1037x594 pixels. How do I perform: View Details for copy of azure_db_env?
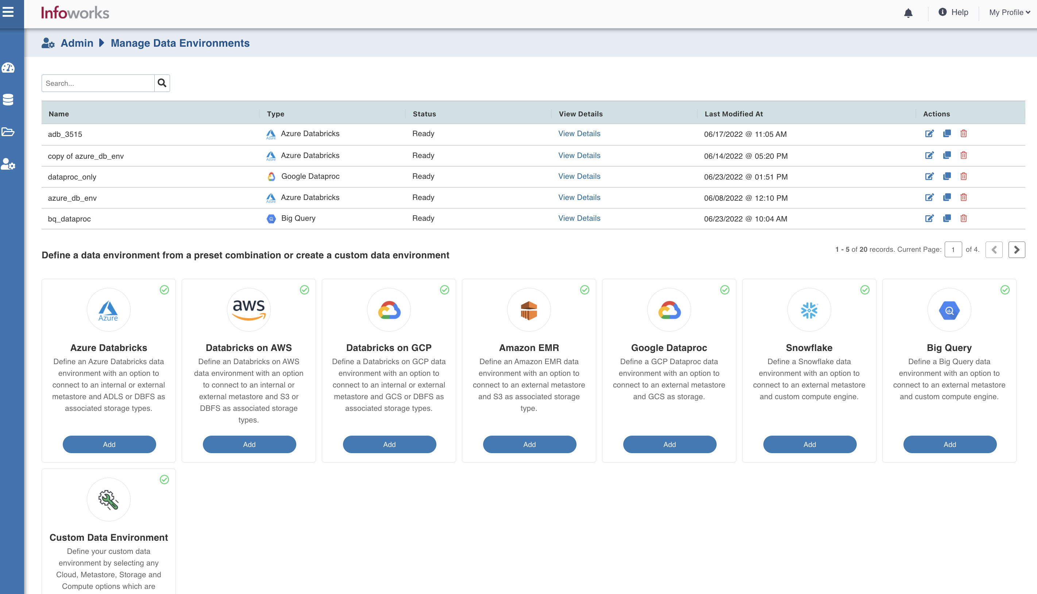tap(579, 155)
